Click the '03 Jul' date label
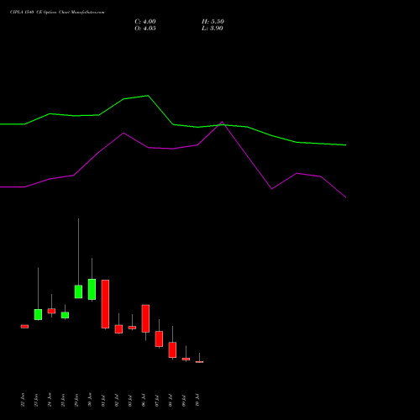Screen dimensions: 420x420 [x=130, y=401]
